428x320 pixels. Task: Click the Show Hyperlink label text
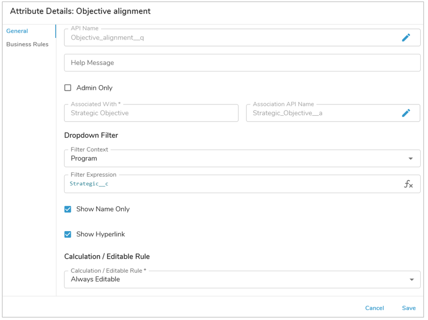point(100,234)
